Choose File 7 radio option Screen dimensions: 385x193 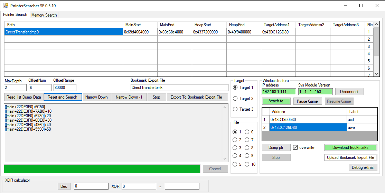coord(247,140)
